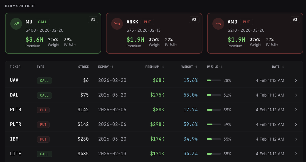Click the downtrend icon on AMD card
This screenshot has width=306, height=162.
point(218,24)
